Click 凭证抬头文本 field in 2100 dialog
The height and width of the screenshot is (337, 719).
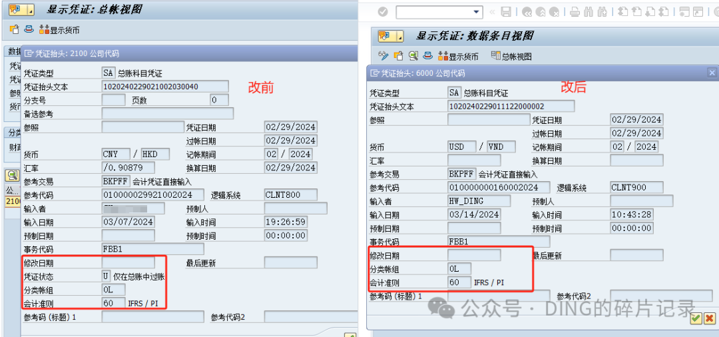point(166,86)
